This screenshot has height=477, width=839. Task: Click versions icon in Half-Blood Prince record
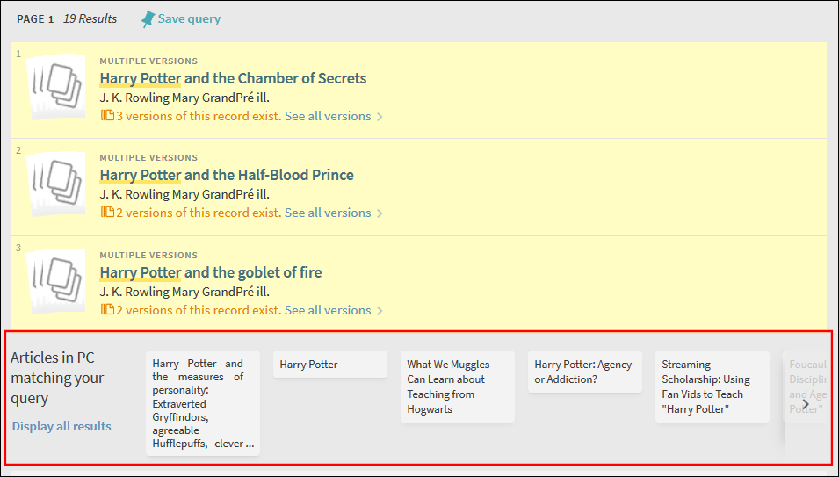click(107, 213)
